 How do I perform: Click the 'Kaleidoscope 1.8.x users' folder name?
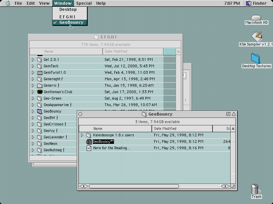point(114,135)
